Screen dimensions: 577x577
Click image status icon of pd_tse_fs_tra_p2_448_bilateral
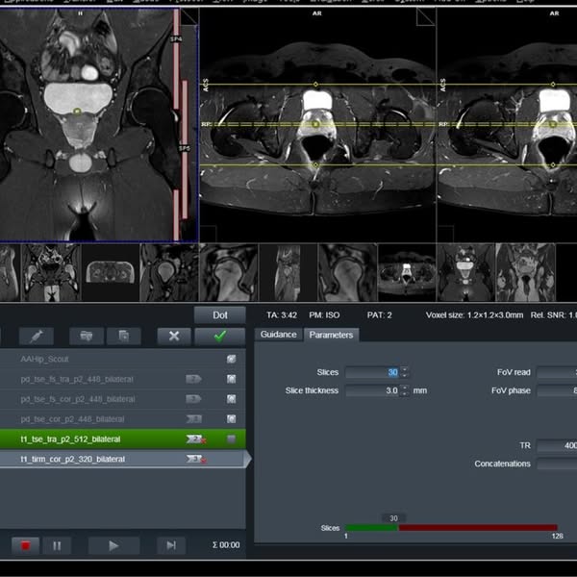click(231, 379)
